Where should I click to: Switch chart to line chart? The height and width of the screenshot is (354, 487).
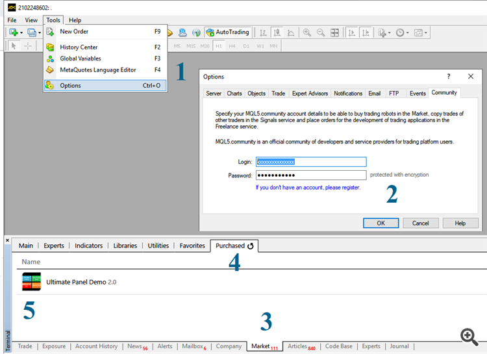coord(291,32)
